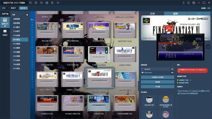Select the Mystic Quest cartridge
Screen dimensions: 212x119
tap(99, 54)
